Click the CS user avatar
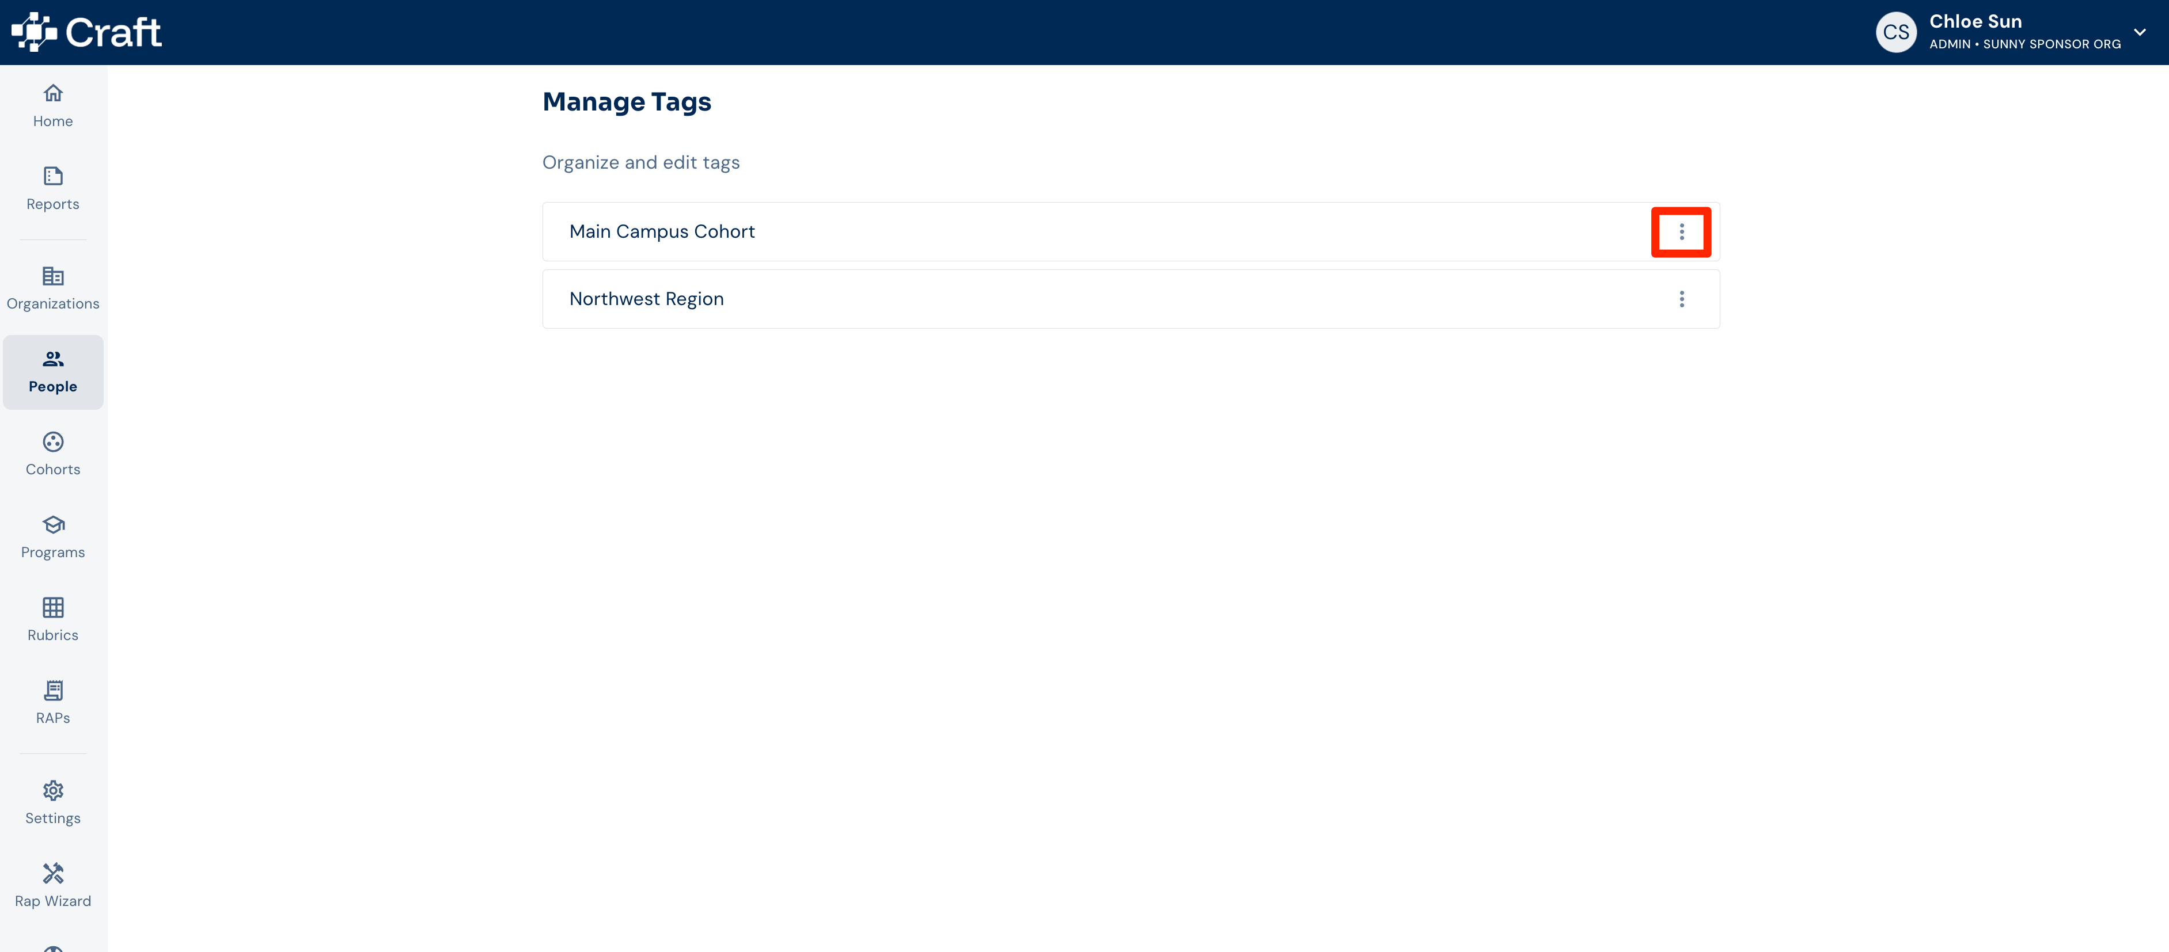This screenshot has width=2169, height=952. (x=1896, y=32)
